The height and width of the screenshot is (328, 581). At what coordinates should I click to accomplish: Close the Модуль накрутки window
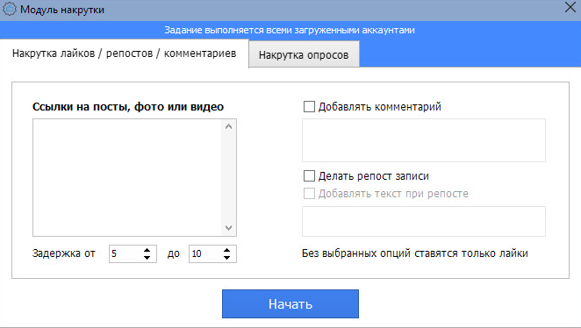570,7
